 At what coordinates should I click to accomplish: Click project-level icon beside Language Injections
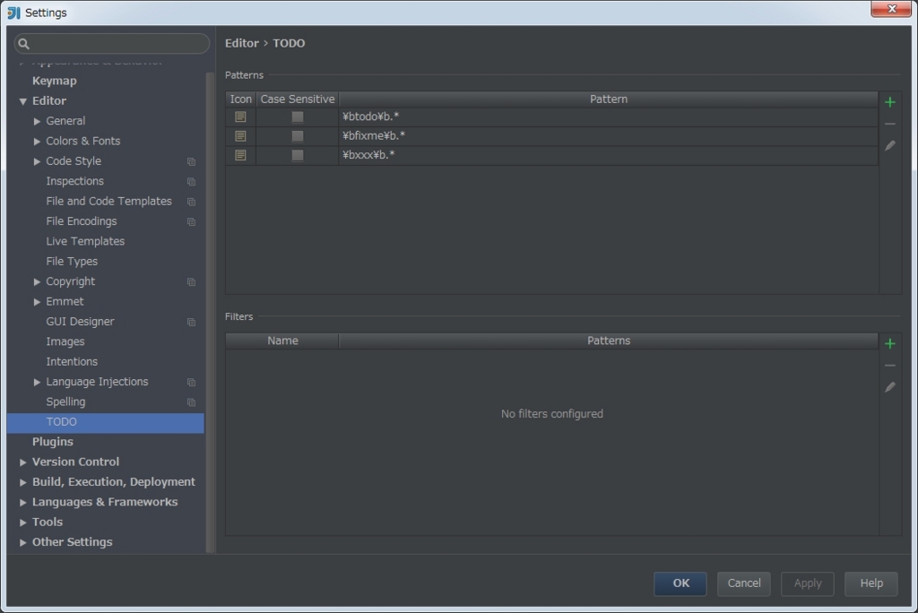[191, 383]
